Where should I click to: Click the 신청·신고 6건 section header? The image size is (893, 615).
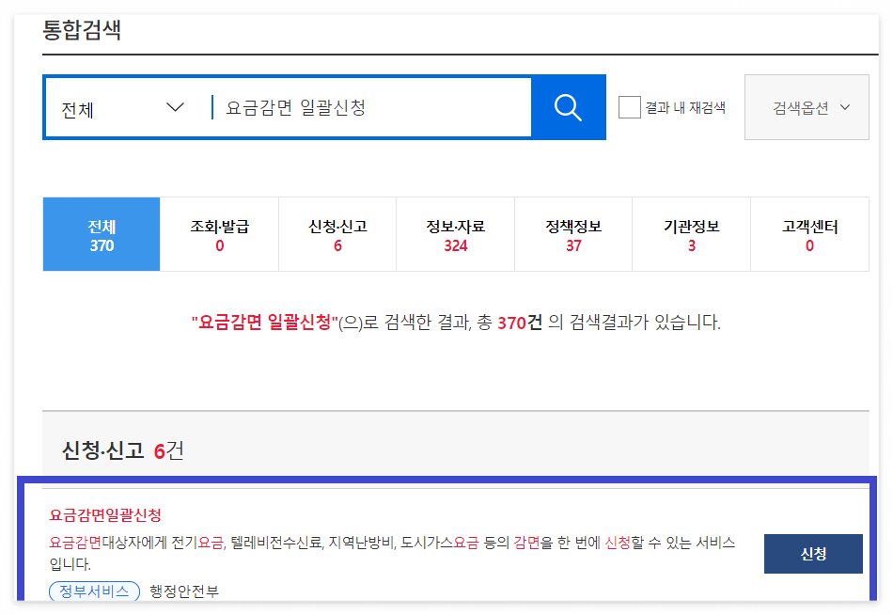pos(106,452)
